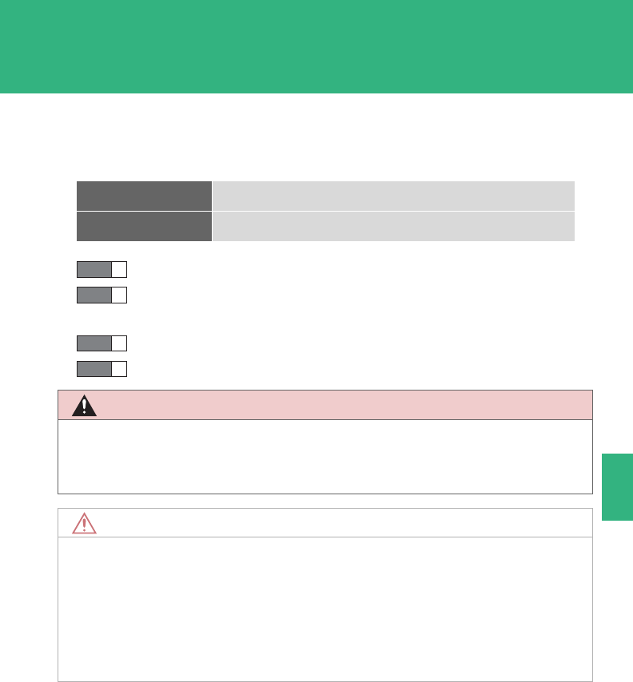
Task: Check white square of the second step marker
Action: tap(119, 295)
